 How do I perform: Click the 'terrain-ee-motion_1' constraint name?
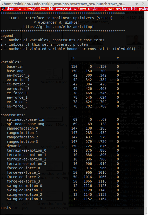click(26, 155)
